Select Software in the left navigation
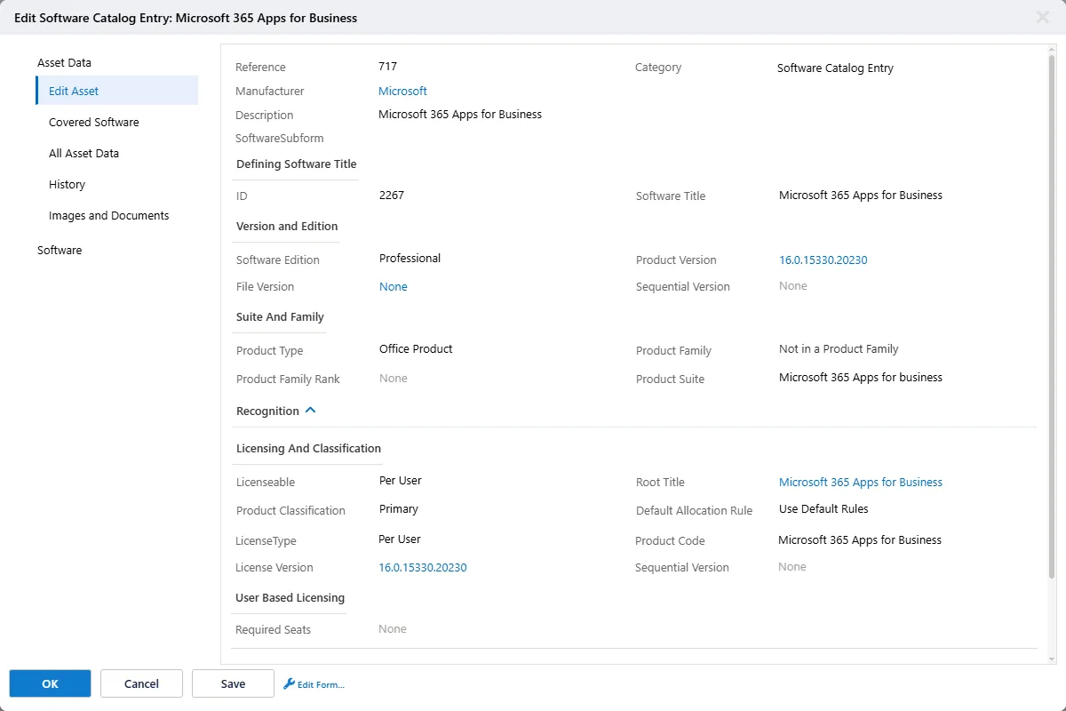The height and width of the screenshot is (711, 1066). pos(60,250)
